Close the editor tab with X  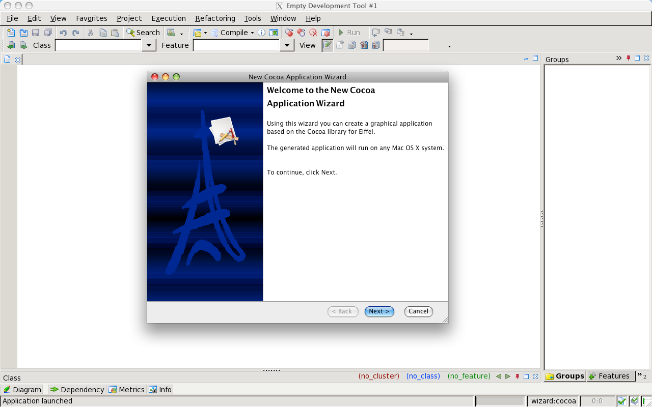17,60
